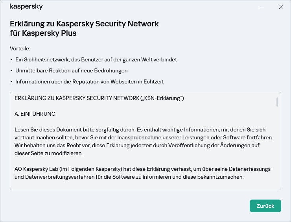The height and width of the screenshot is (222, 291).
Task: Click the "Erklärung zu Kaspersky Security Network" heading
Action: point(84,24)
